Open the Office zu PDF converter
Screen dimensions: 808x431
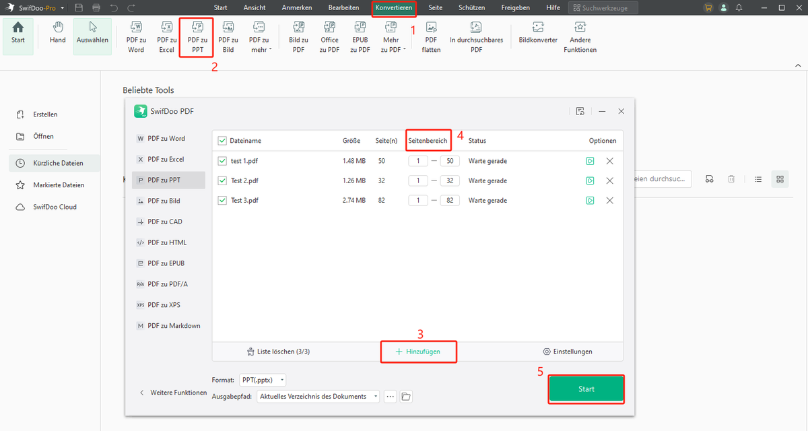(329, 37)
